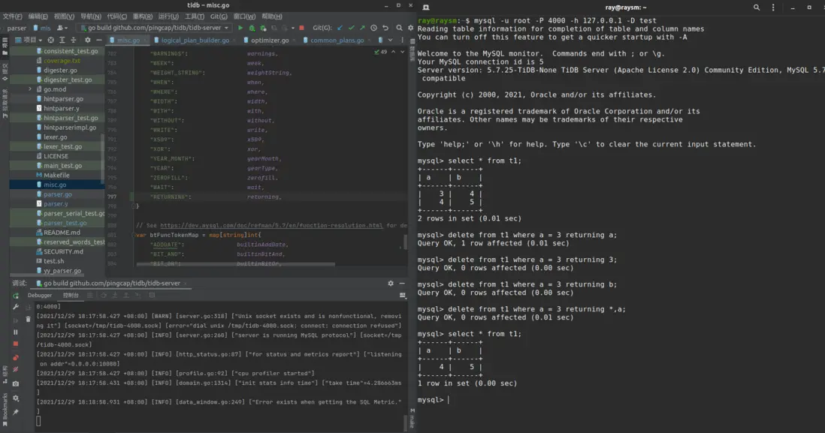
Task: Expand the go.mod tree node
Action: pos(30,89)
